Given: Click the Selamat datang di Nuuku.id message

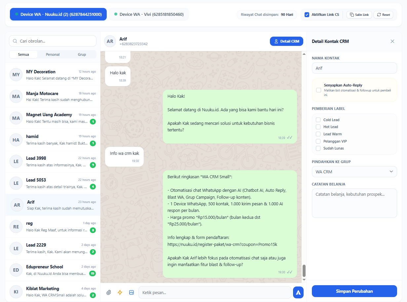Looking at the screenshot, I should [x=230, y=117].
